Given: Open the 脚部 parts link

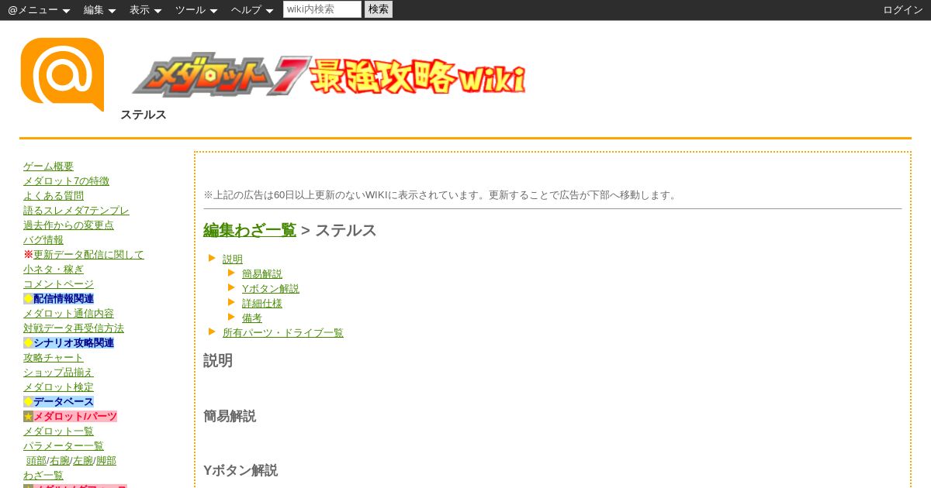Looking at the screenshot, I should [x=106, y=461].
